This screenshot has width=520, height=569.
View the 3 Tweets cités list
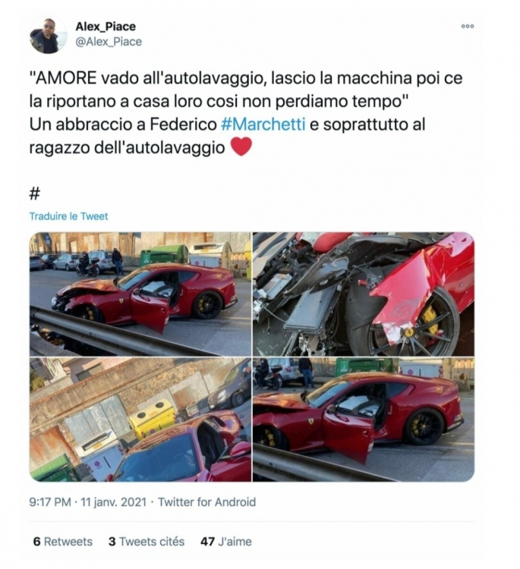(147, 542)
